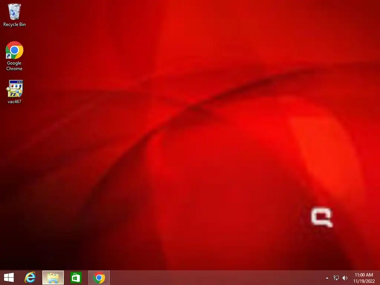Open the clock showing 11:00 AM
The image size is (380, 285).
pyautogui.click(x=364, y=278)
